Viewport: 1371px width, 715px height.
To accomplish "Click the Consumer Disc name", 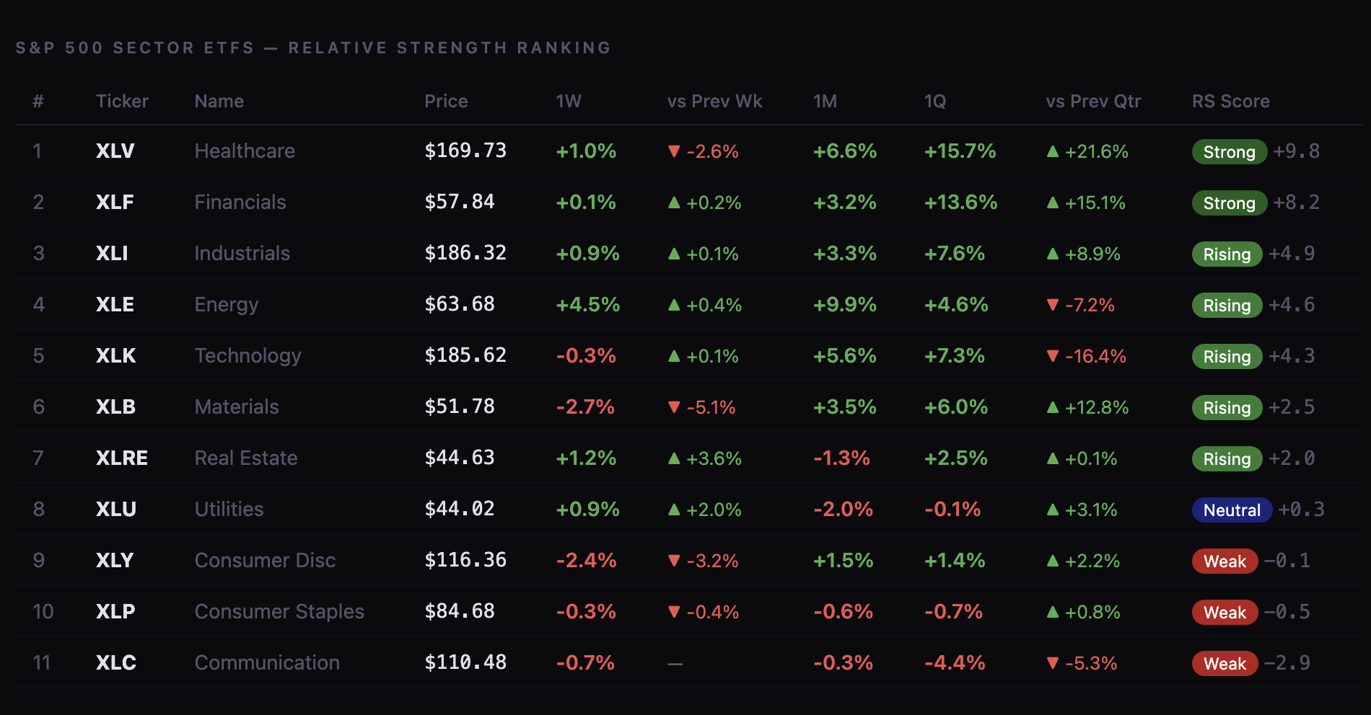I will tap(265, 561).
